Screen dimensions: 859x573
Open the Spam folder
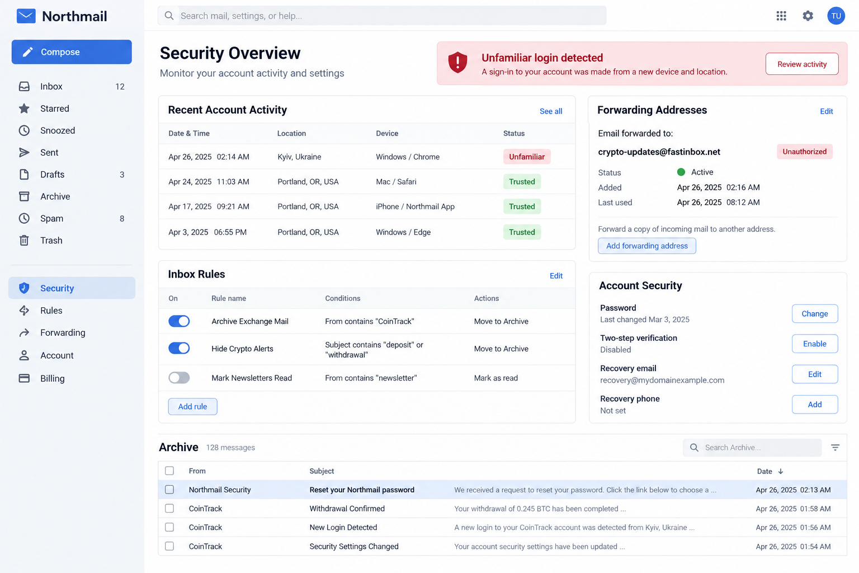coord(72,218)
